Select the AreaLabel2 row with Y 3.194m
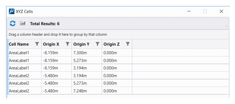Viewport: 235px width, 104px height. coord(118,76)
